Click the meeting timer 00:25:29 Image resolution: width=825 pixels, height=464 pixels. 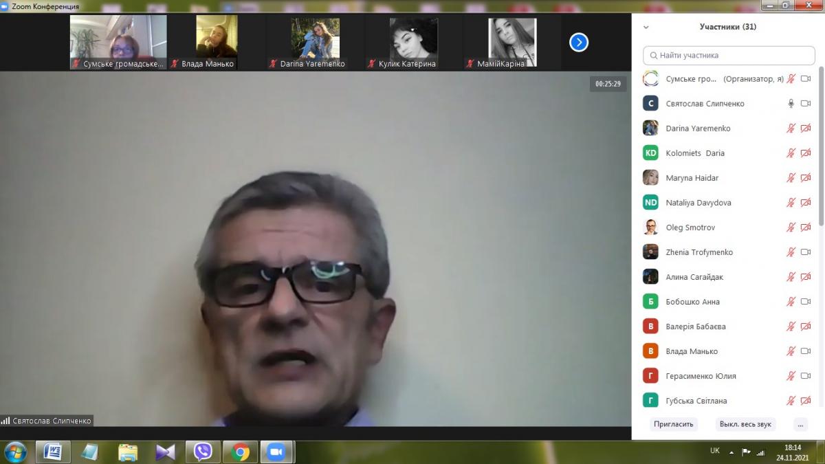pos(608,84)
